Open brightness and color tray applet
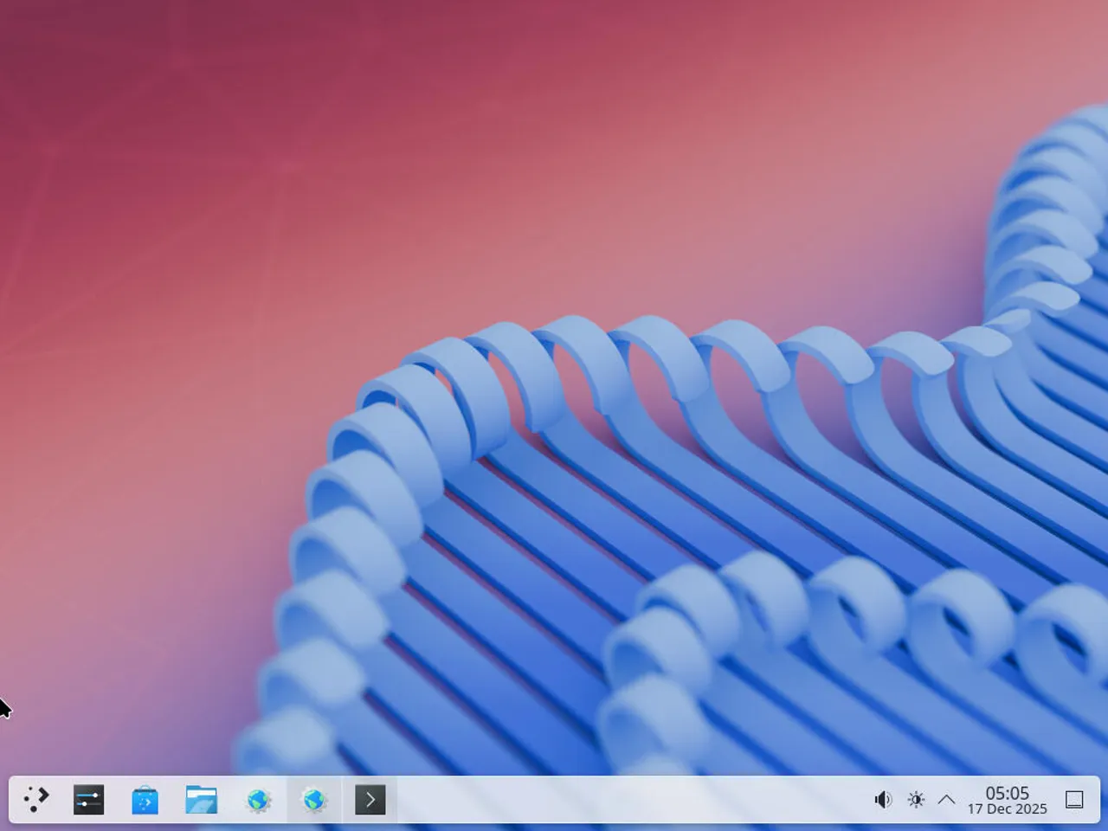Image resolution: width=1108 pixels, height=831 pixels. pos(916,799)
